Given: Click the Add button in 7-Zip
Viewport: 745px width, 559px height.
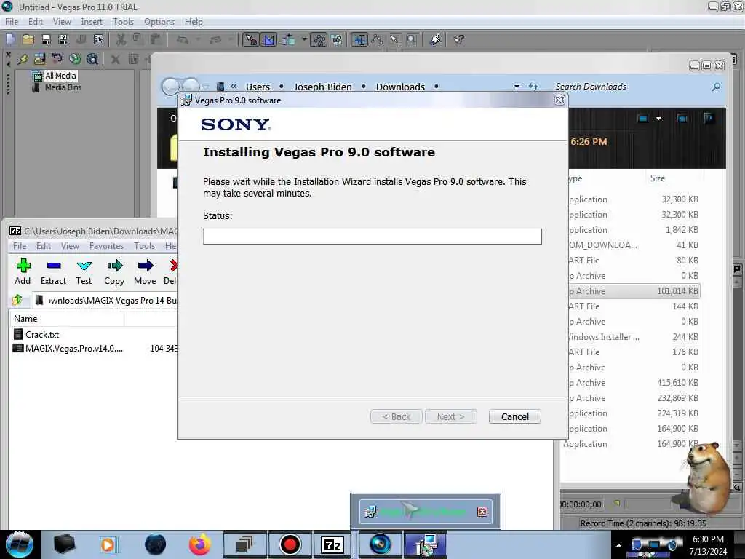Looking at the screenshot, I should click(x=23, y=272).
